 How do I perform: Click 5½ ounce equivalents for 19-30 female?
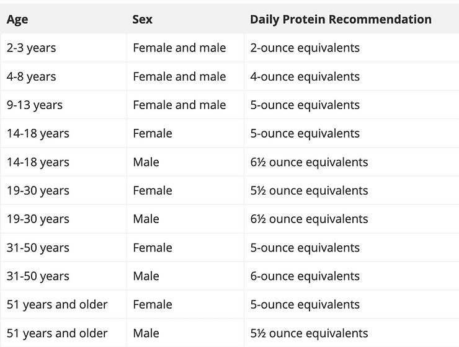click(309, 191)
